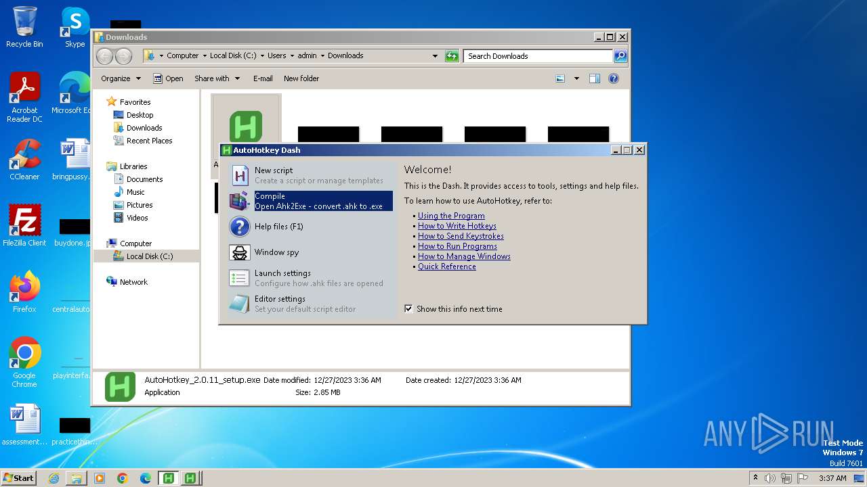Open Editor settings notepad icon
Screen dimensions: 867x487
[240, 304]
